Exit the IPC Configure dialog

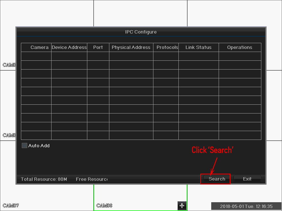coord(247,179)
